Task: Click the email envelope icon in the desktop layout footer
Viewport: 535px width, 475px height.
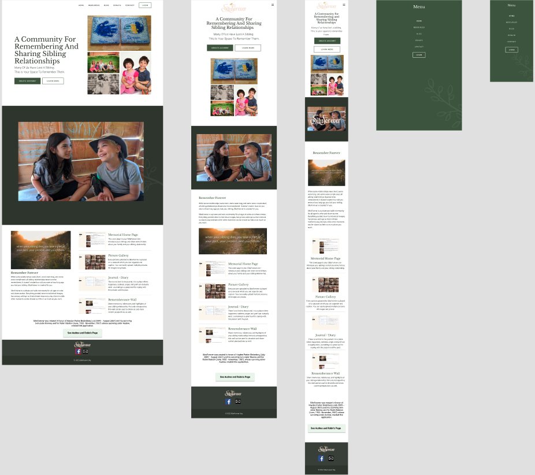Action: point(86,351)
